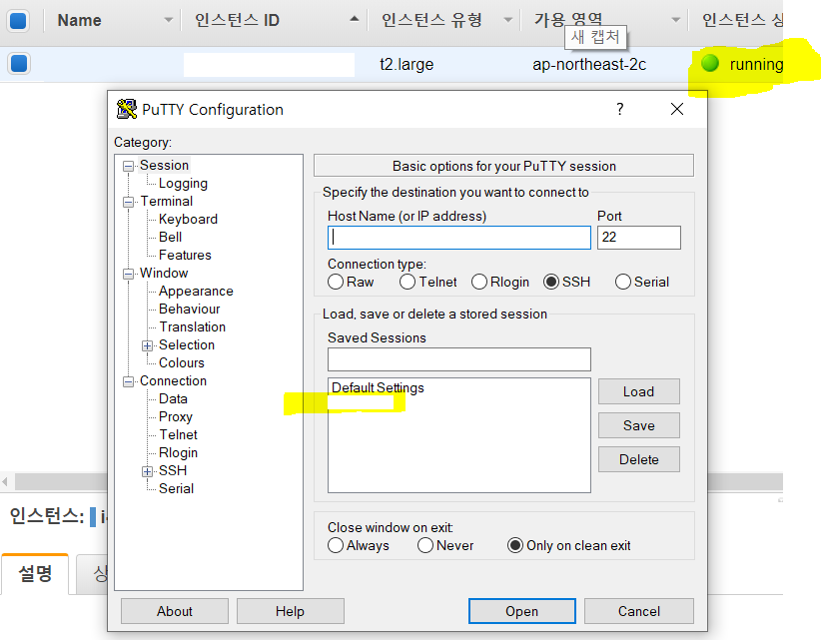This screenshot has width=821, height=640.
Task: Select the Selection category label
Action: point(187,344)
